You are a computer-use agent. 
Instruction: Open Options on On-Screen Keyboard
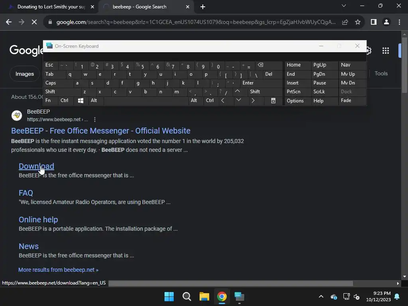pyautogui.click(x=298, y=101)
